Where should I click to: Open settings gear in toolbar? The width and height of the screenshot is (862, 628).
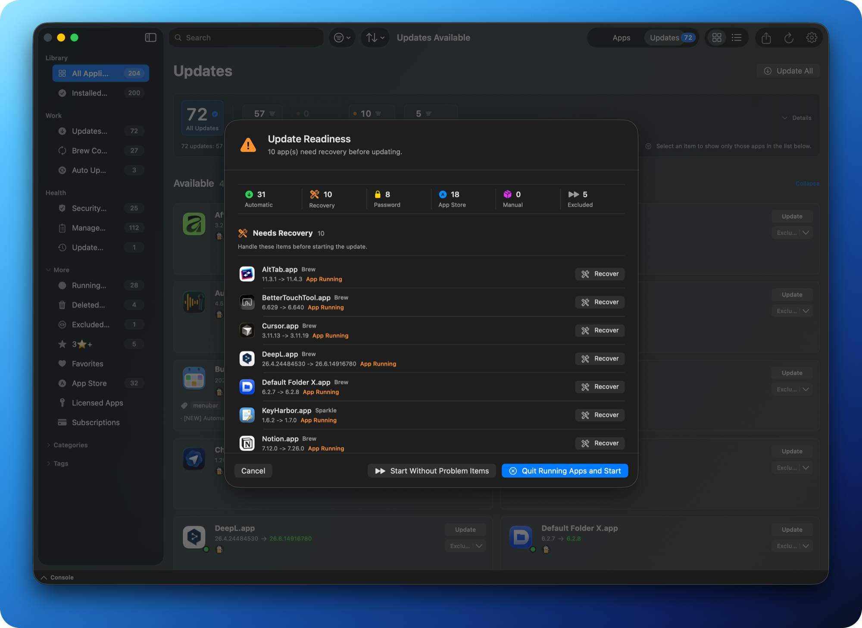pyautogui.click(x=812, y=38)
